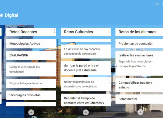Open No hay disponibilidad de dispositivos post
This screenshot has height=118, width=163.
86,84
